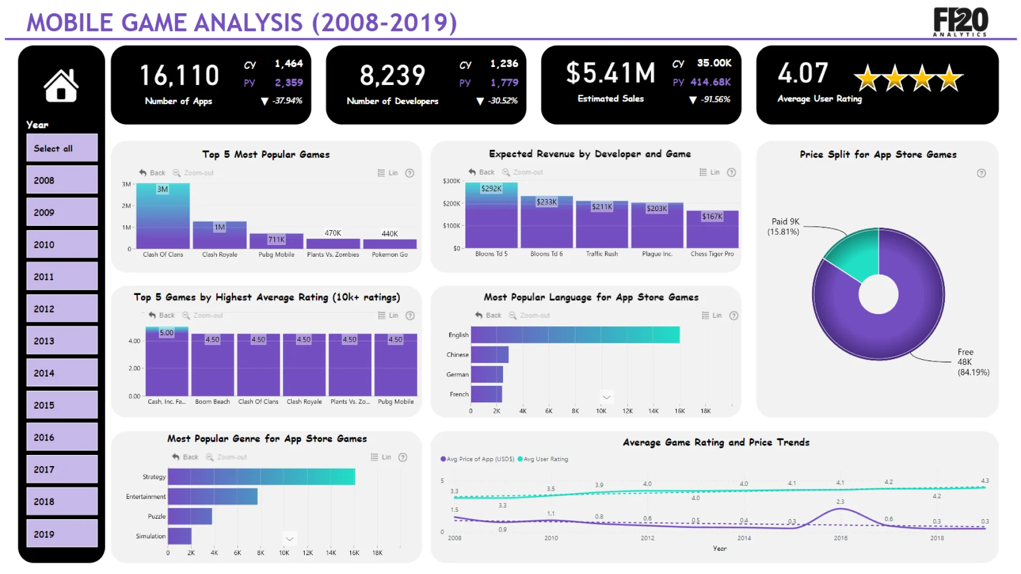Open help icon in Price Split chart
Image resolution: width=1021 pixels, height=574 pixels.
click(981, 173)
